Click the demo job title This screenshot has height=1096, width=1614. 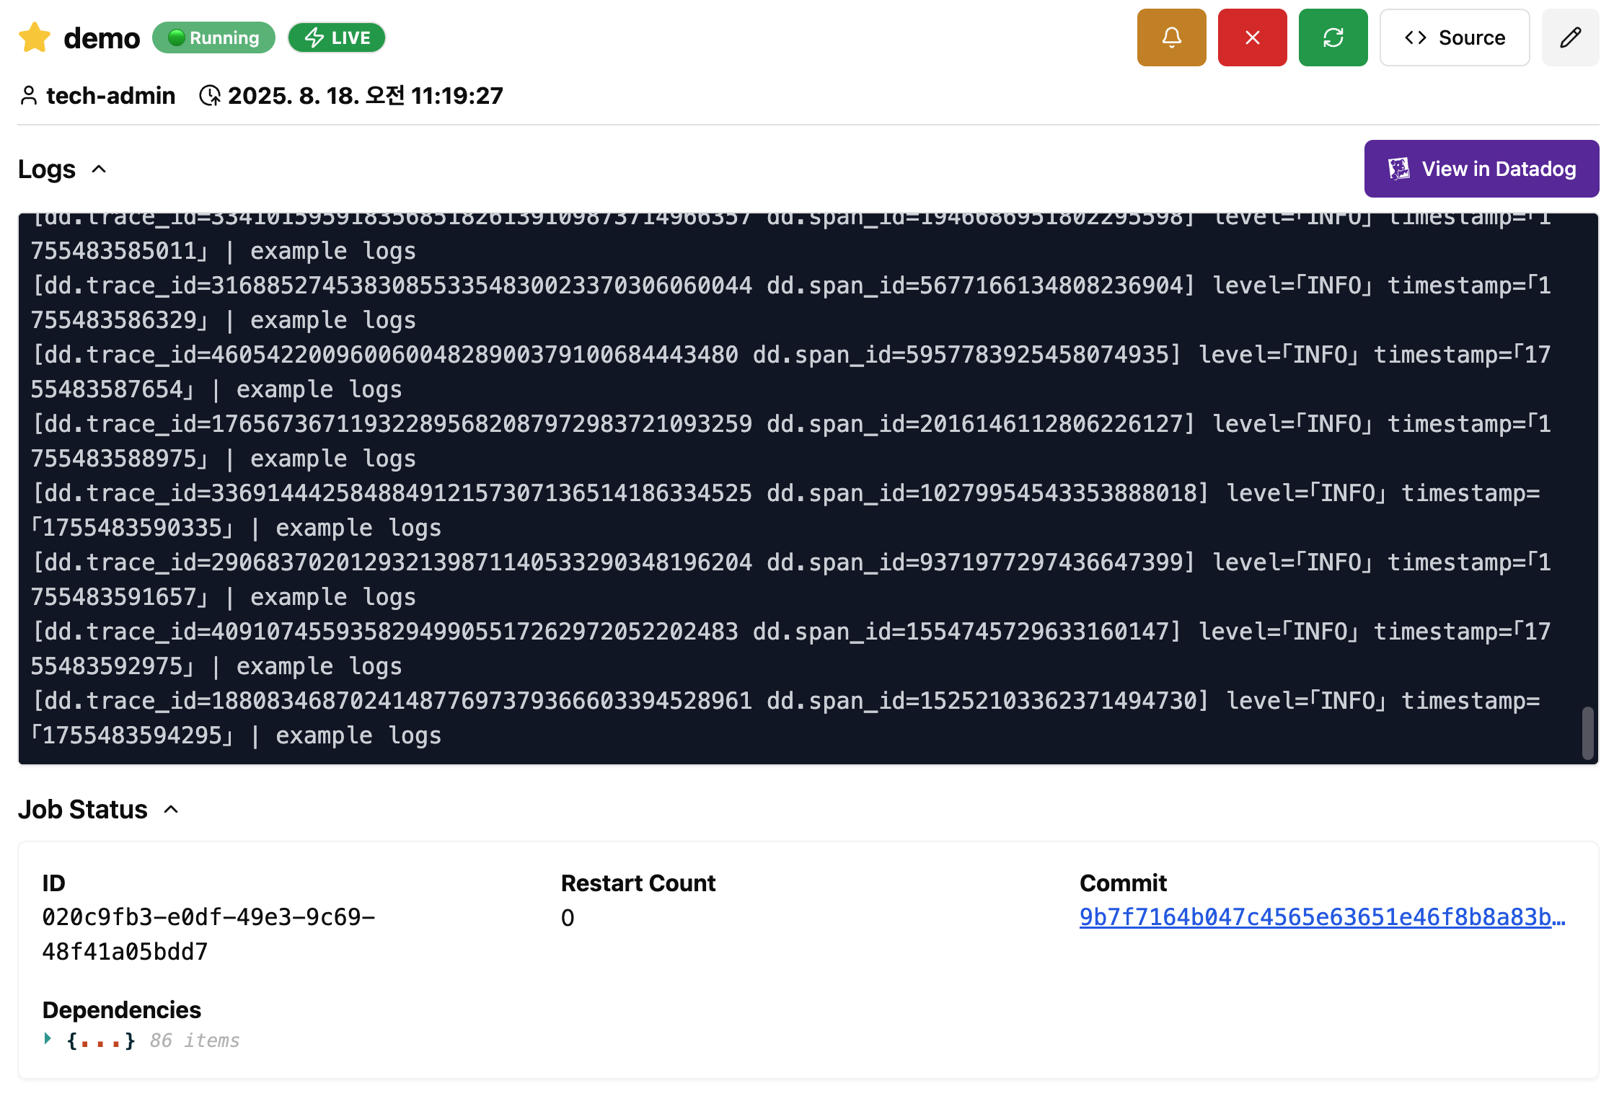pos(102,37)
